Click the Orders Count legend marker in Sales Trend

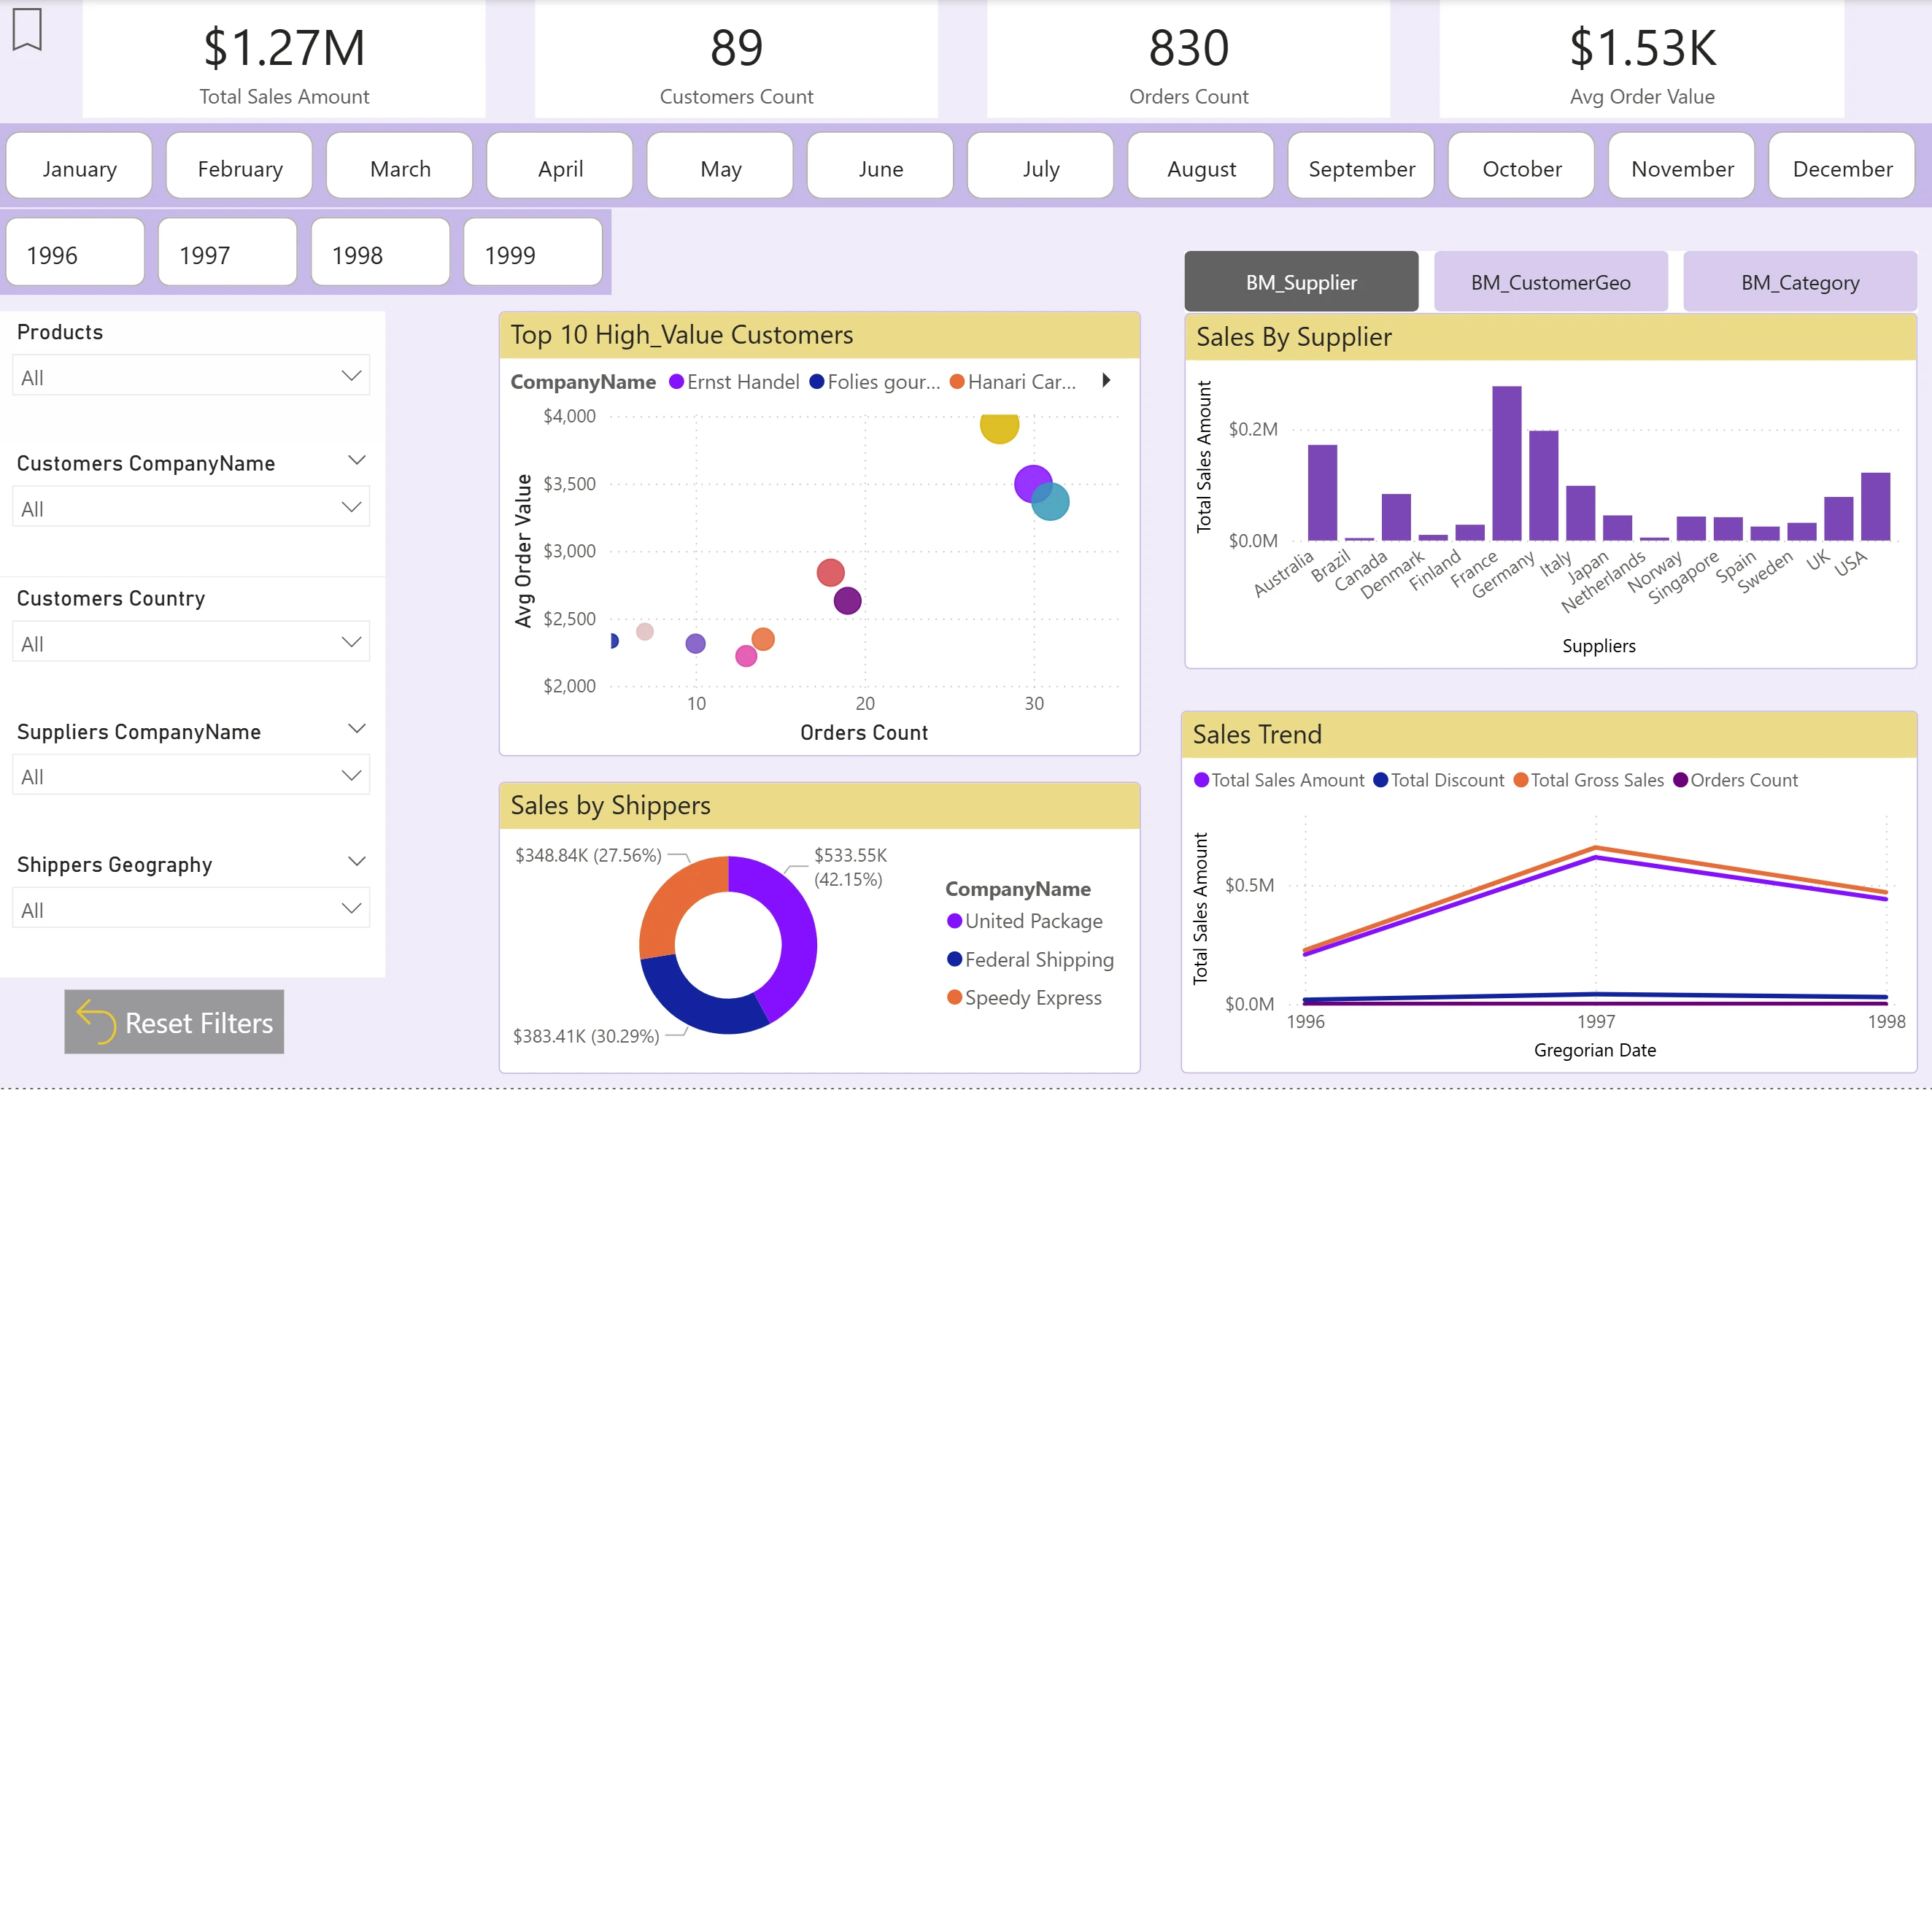coord(1680,780)
